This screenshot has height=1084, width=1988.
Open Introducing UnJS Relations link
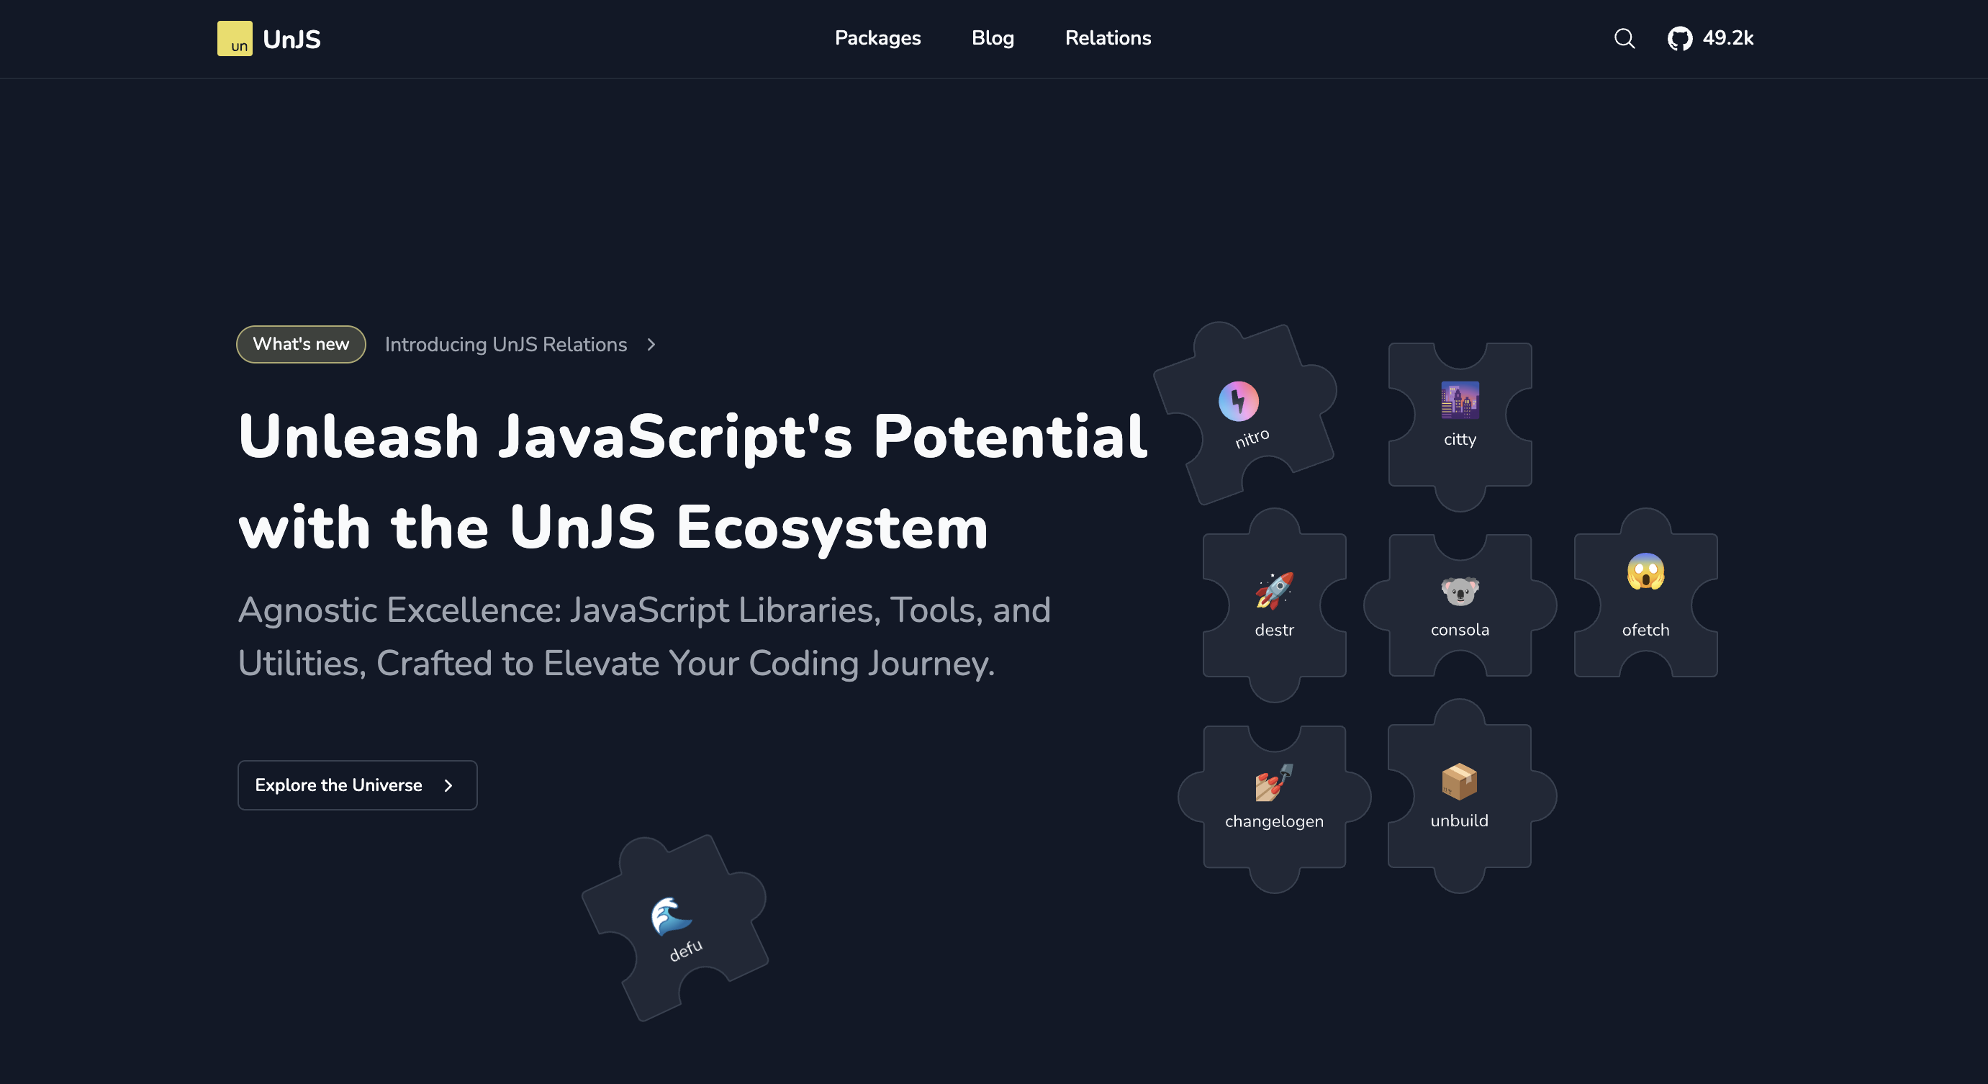505,345
